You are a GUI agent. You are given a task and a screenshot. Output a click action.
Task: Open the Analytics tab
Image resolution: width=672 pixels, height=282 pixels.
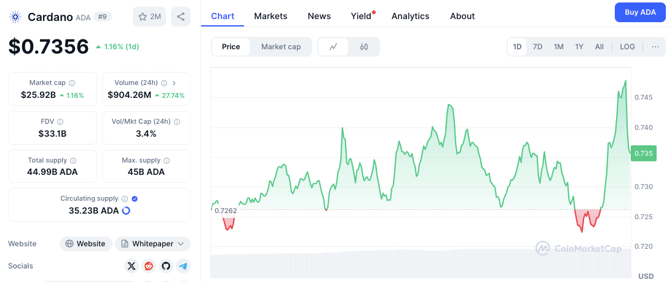(410, 16)
